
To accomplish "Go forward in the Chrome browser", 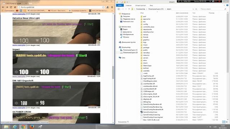I will [7, 7].
